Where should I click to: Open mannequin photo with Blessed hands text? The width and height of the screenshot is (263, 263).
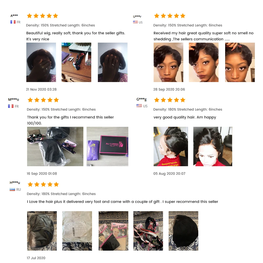tap(171, 146)
